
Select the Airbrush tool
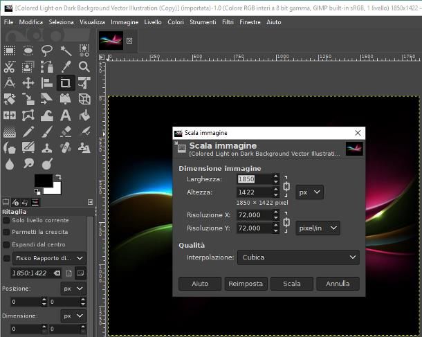tap(84, 131)
